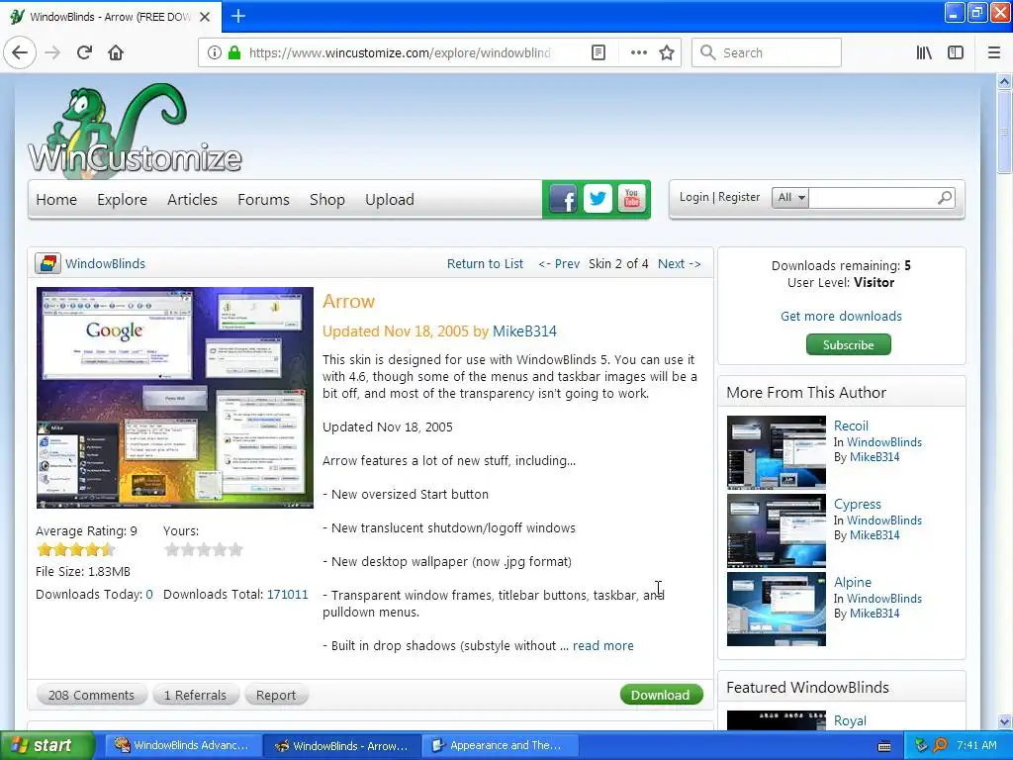Open the Cypress skin title link
The height and width of the screenshot is (760, 1013).
[858, 504]
